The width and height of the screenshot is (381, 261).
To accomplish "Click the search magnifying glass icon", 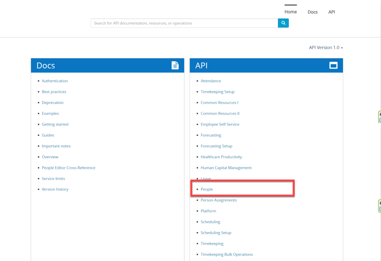I will (x=283, y=23).
